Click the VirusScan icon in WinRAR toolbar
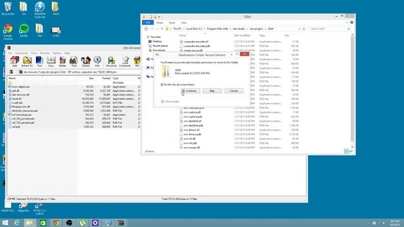 (x=111, y=62)
